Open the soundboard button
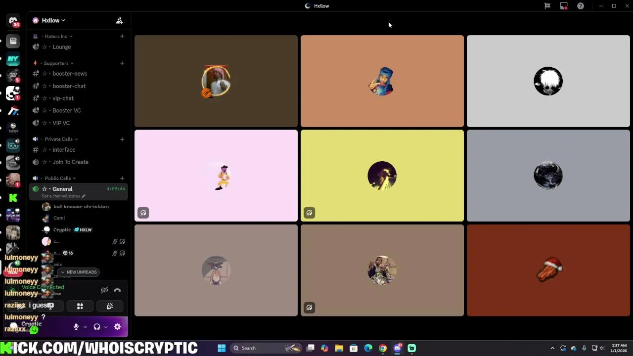The image size is (633, 356). pyautogui.click(x=110, y=306)
